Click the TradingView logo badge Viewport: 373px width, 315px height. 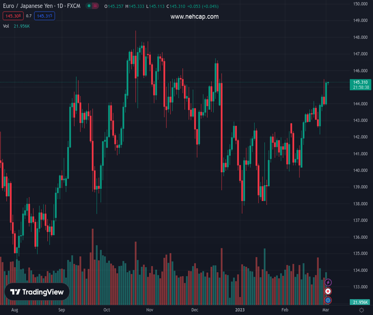pyautogui.click(x=37, y=292)
